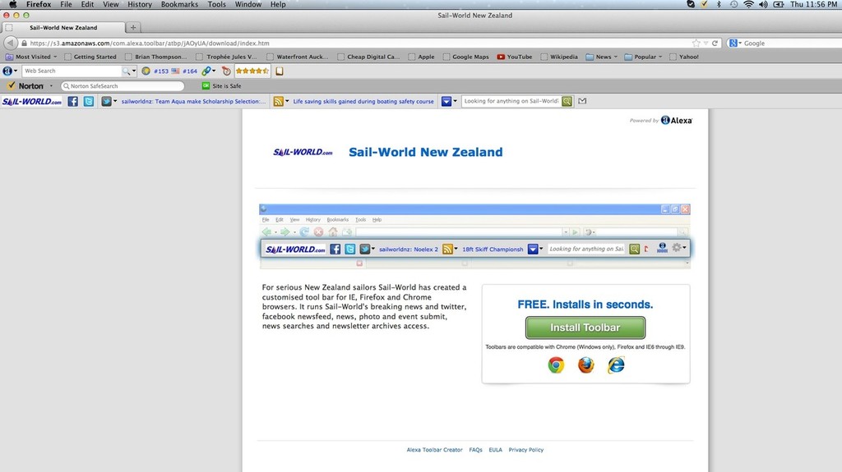The height and width of the screenshot is (472, 842).
Task: Click the Life saving skills news headline
Action: tap(363, 101)
